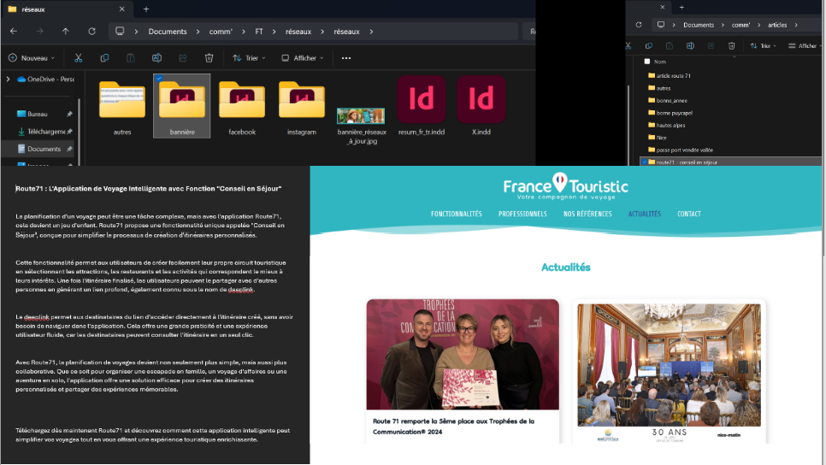Open Bureau in the sidebar
826x465 pixels.
pos(38,114)
